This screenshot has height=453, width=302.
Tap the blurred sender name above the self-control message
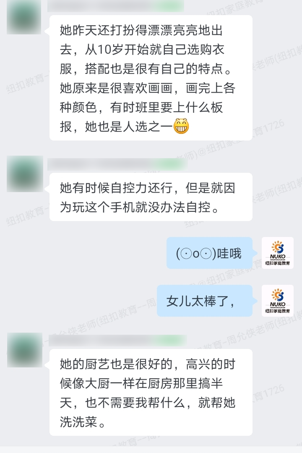tap(117, 164)
